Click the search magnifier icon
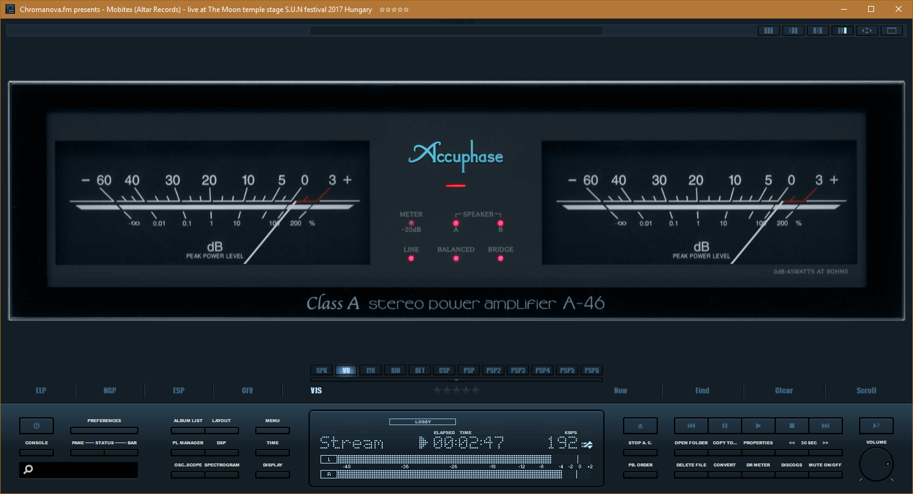The width and height of the screenshot is (913, 494). [x=28, y=470]
